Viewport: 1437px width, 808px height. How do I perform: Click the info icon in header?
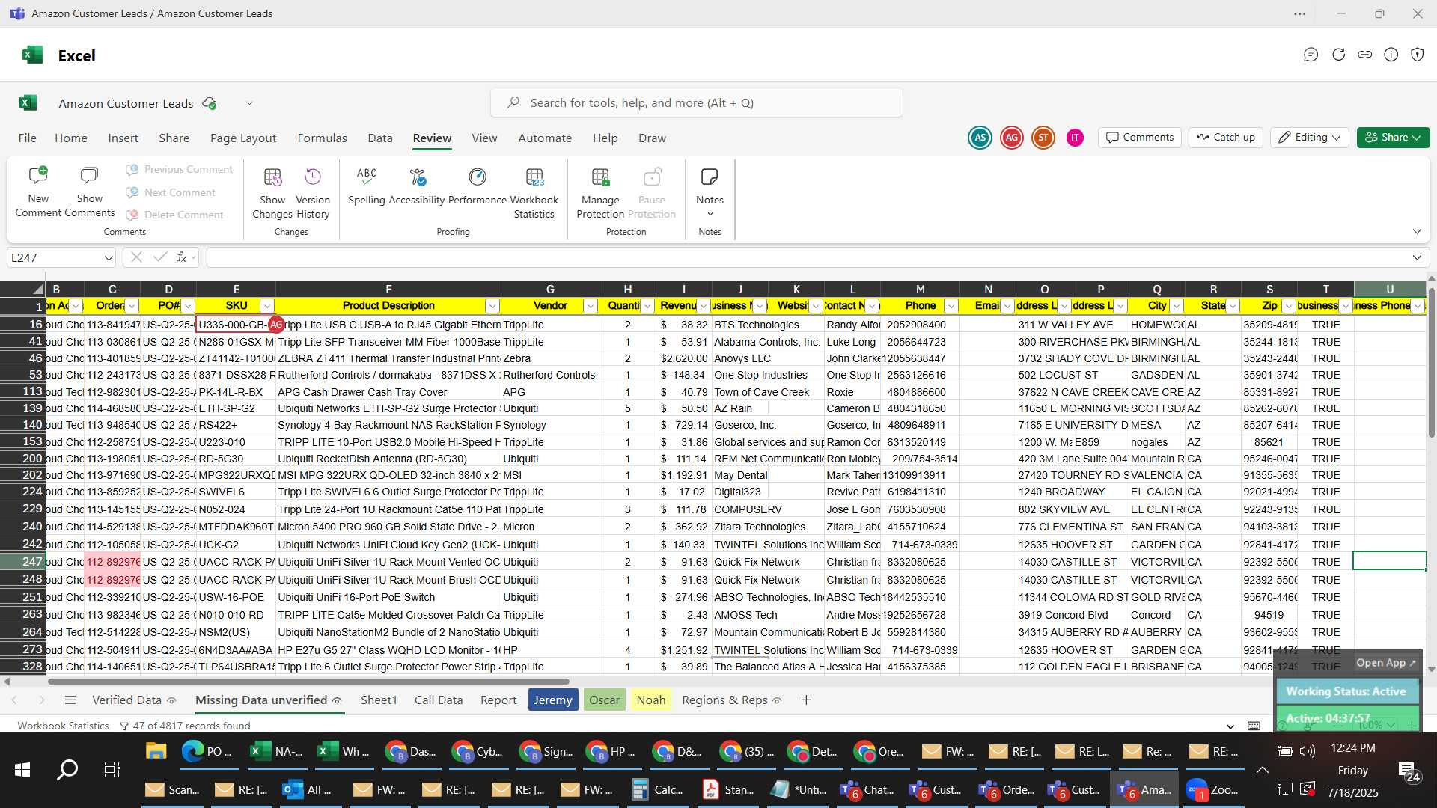click(1391, 55)
